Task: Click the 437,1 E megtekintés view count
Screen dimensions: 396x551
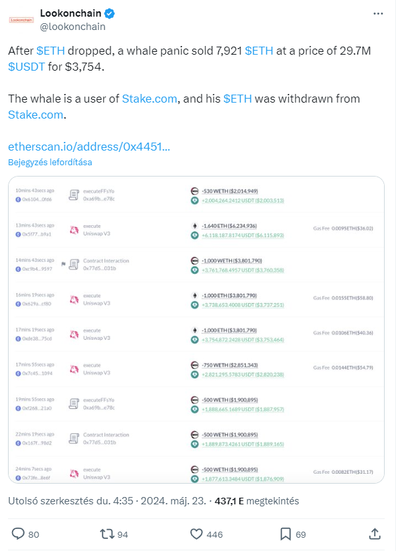Action: pyautogui.click(x=257, y=501)
